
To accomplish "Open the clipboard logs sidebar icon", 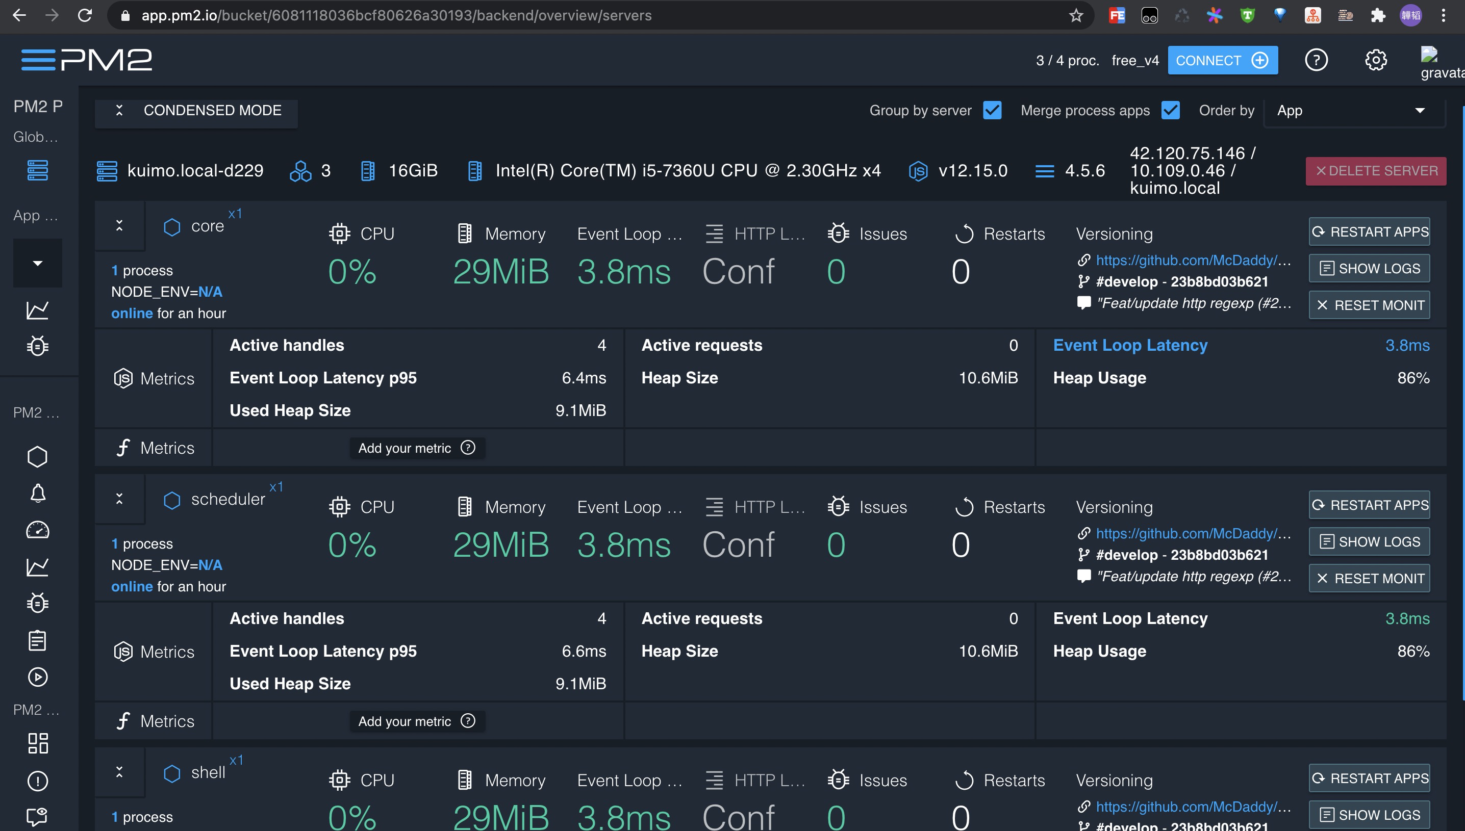I will [38, 640].
